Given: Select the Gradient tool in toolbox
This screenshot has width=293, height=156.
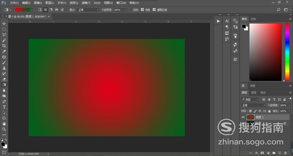Looking at the screenshot, I should click(4, 85).
